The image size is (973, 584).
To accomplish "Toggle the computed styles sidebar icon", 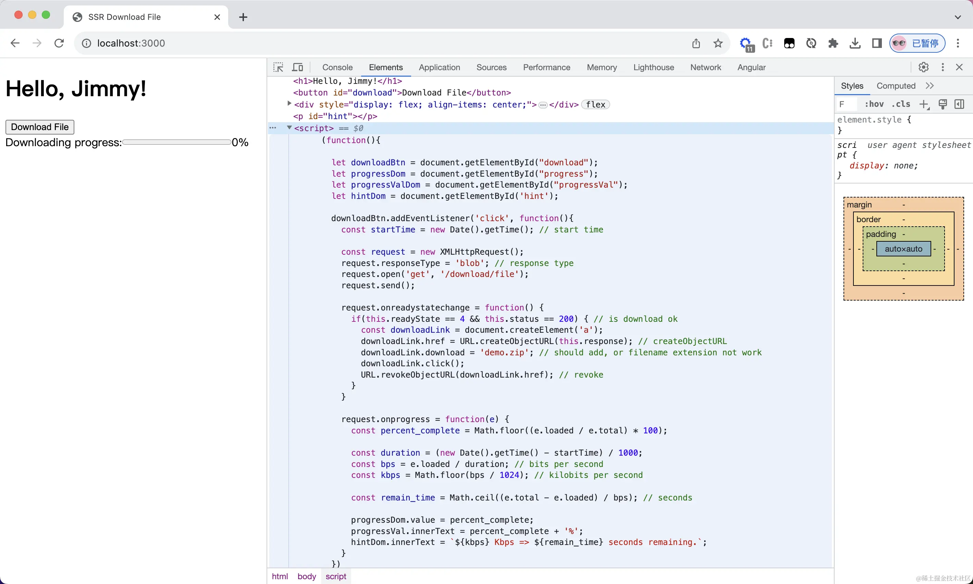I will pyautogui.click(x=960, y=104).
